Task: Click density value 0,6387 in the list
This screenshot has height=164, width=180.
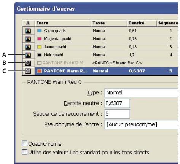Action: 137,71
